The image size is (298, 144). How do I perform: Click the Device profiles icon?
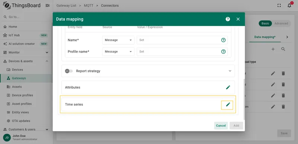pos(8,95)
